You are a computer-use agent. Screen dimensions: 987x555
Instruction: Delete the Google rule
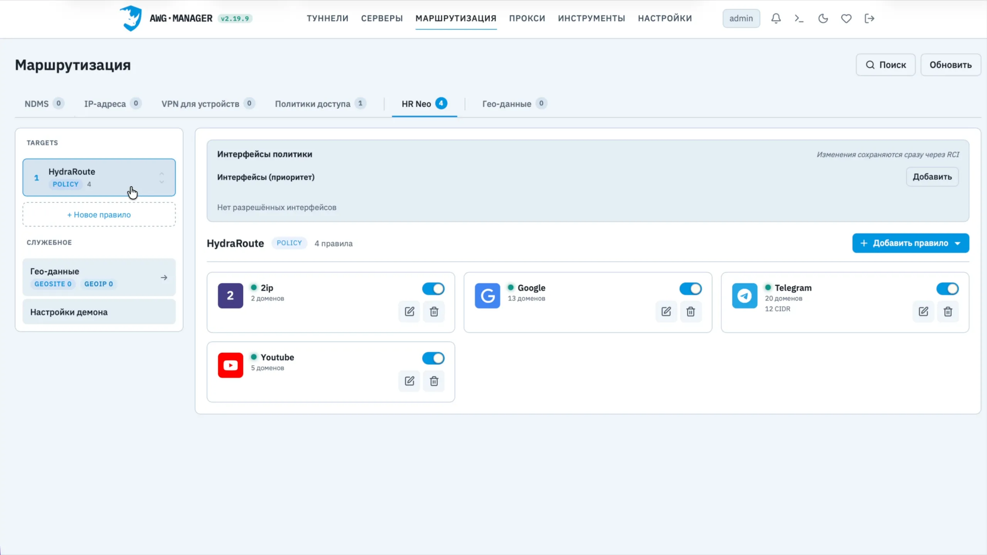point(691,311)
